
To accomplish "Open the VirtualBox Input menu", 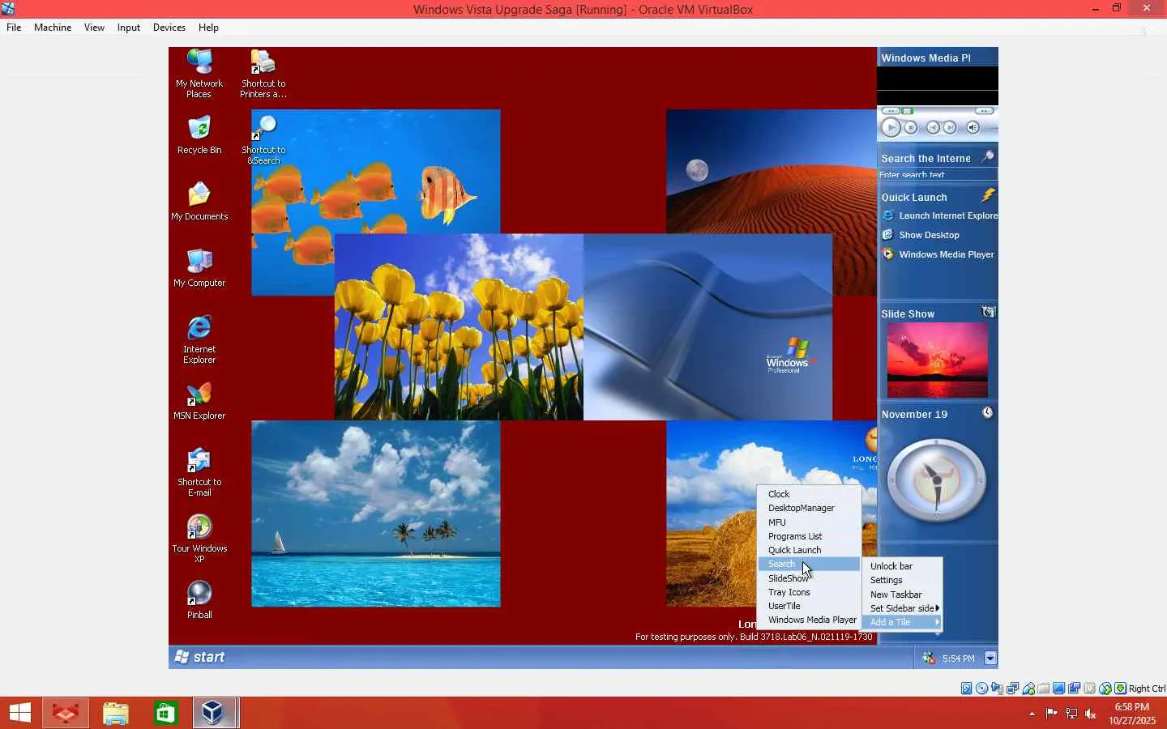I will 129,28.
